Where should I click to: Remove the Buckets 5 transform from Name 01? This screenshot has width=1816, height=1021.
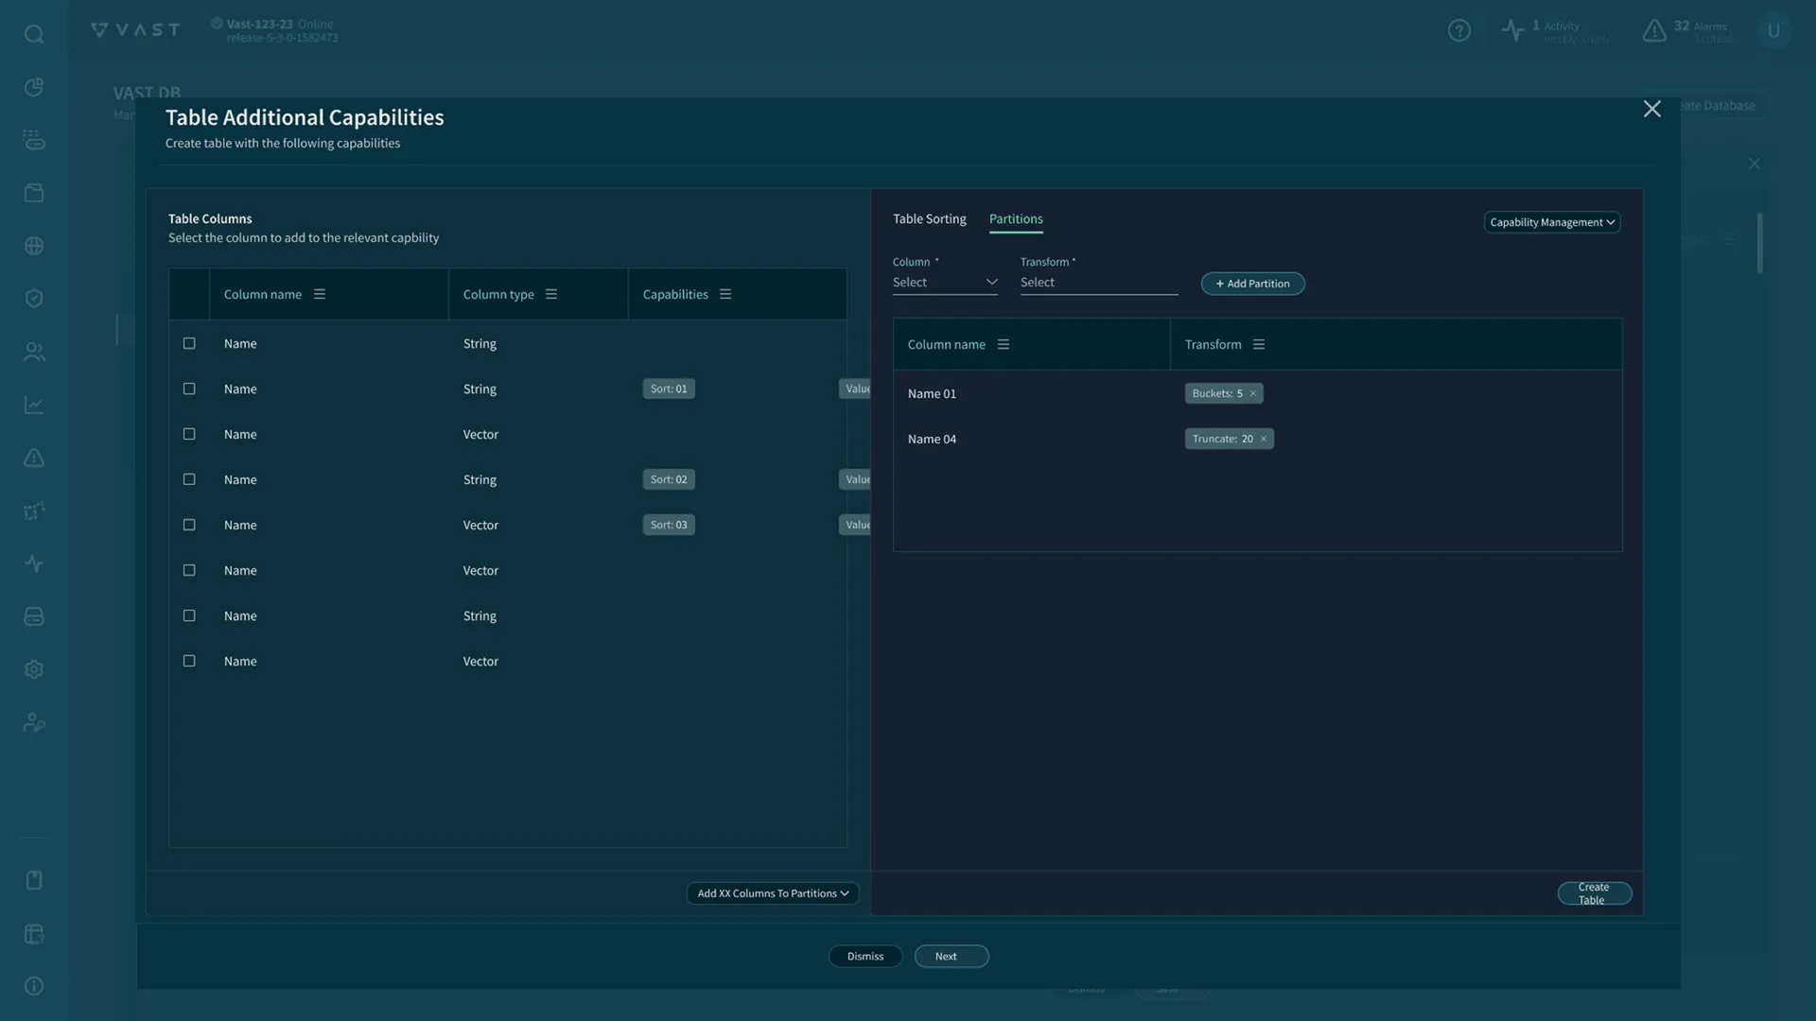(x=1251, y=393)
